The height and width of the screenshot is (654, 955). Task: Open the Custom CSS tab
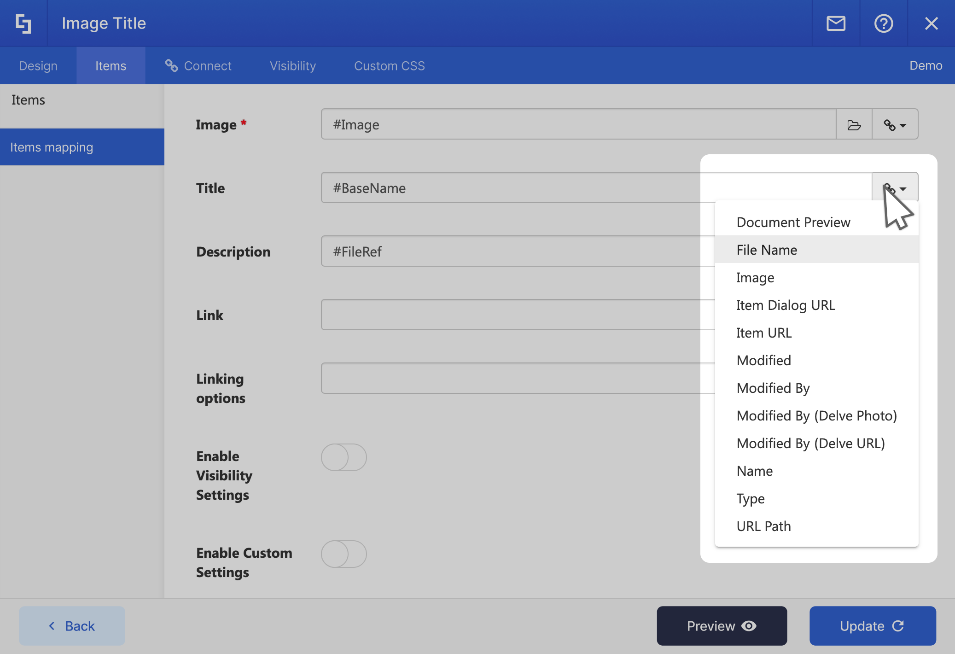[389, 66]
